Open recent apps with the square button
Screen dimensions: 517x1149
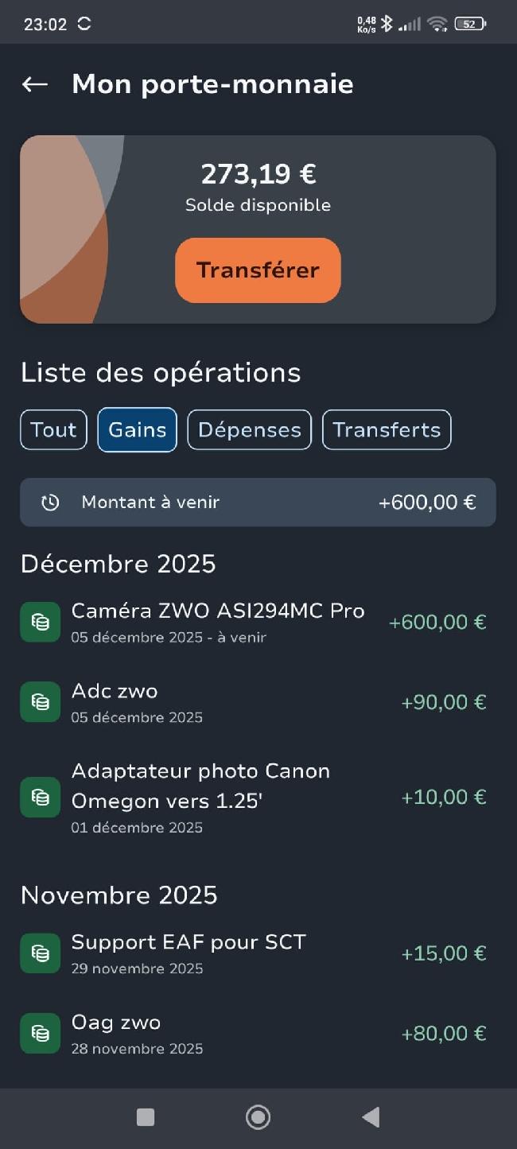tap(146, 1117)
